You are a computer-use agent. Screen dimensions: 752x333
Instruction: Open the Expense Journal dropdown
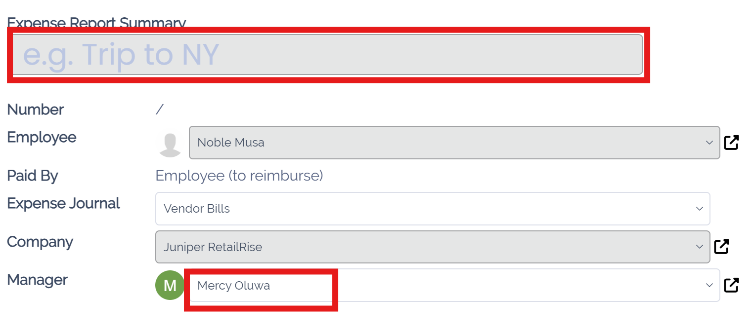[700, 208]
